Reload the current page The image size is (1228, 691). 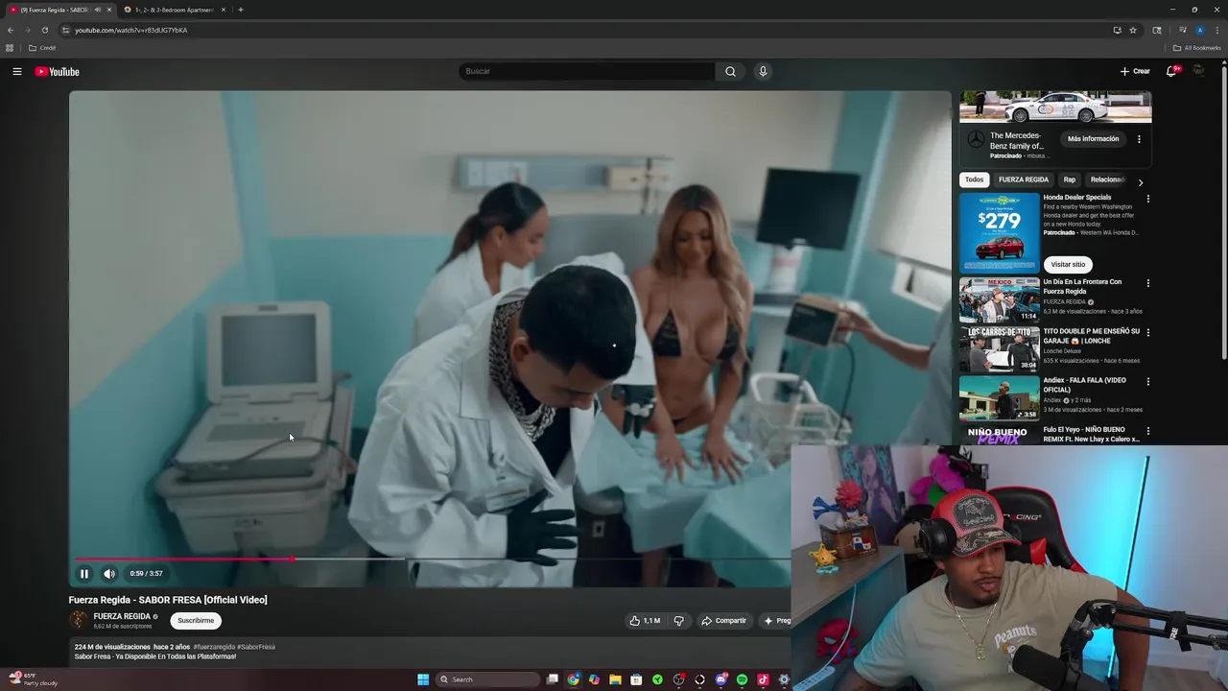pyautogui.click(x=45, y=30)
